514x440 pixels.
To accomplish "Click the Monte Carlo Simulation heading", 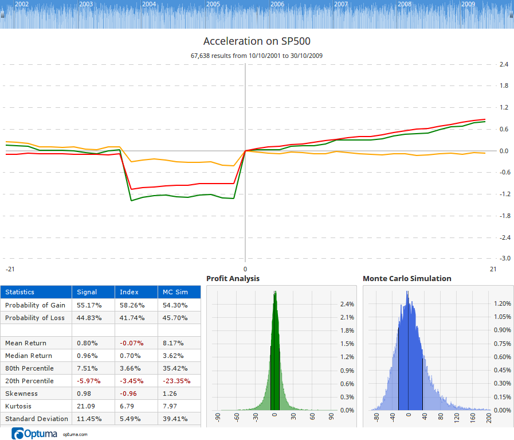I will pyautogui.click(x=407, y=278).
